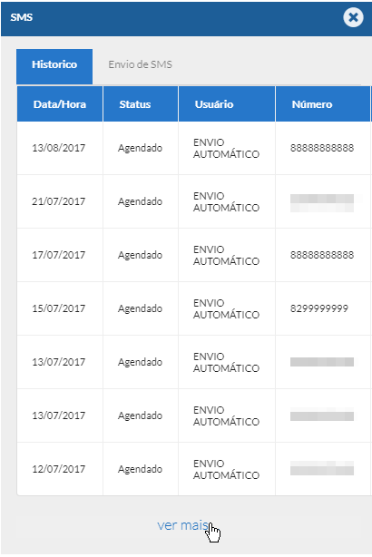
Task: Click the SMS title in the header bar
Action: coord(21,17)
